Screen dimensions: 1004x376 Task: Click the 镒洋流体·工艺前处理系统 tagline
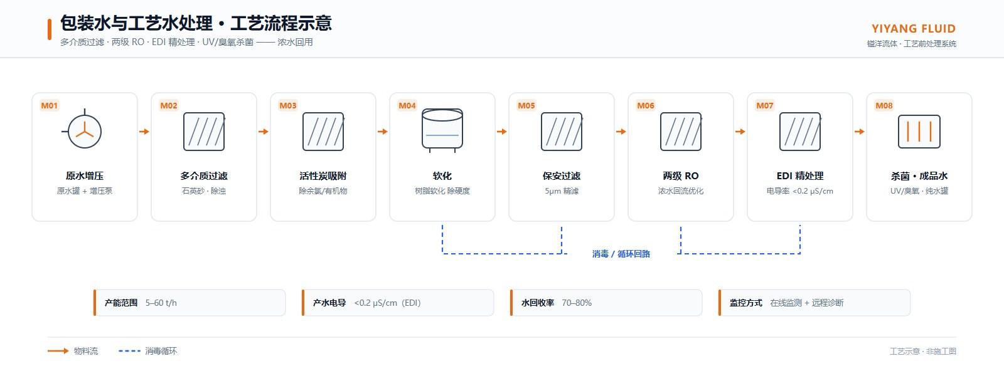click(912, 44)
